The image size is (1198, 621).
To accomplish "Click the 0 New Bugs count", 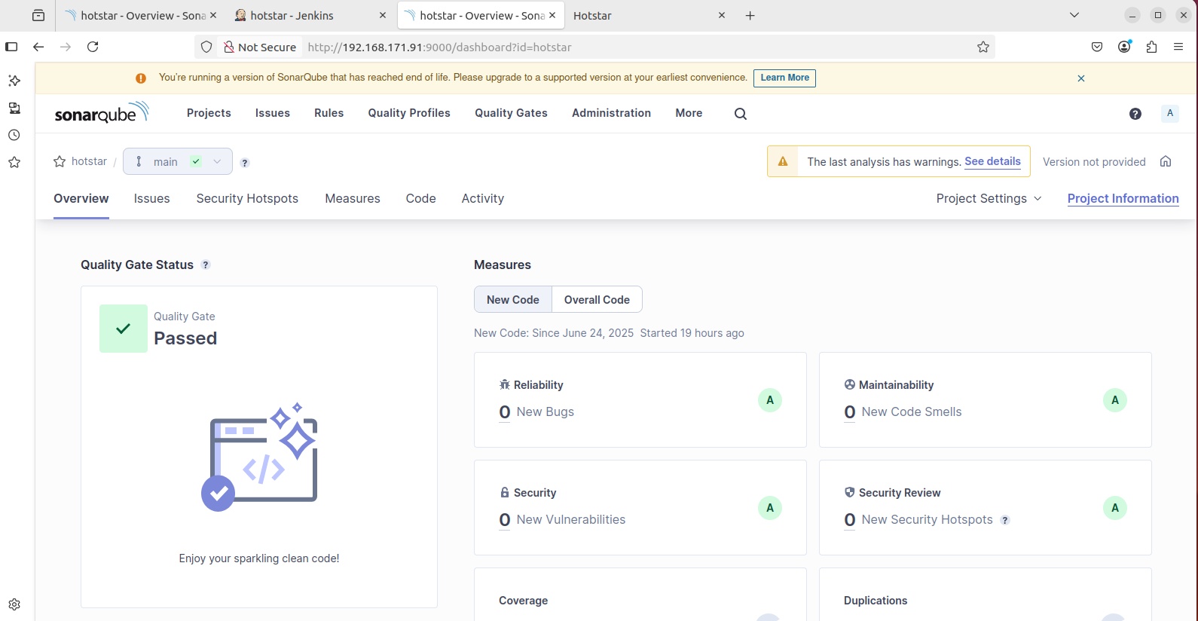I will (505, 412).
